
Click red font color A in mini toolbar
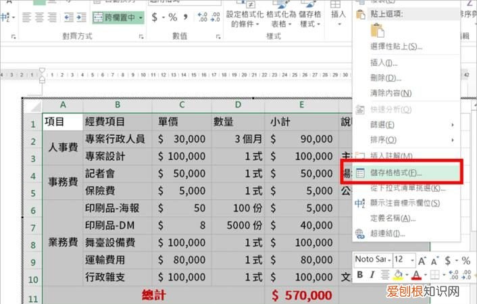point(416,275)
